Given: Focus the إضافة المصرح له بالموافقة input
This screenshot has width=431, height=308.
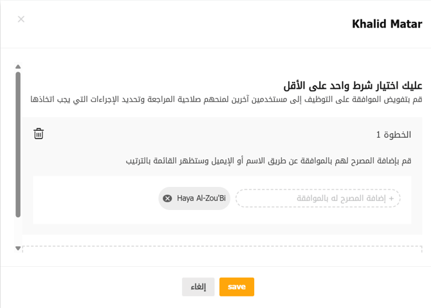Looking at the screenshot, I should [x=318, y=198].
